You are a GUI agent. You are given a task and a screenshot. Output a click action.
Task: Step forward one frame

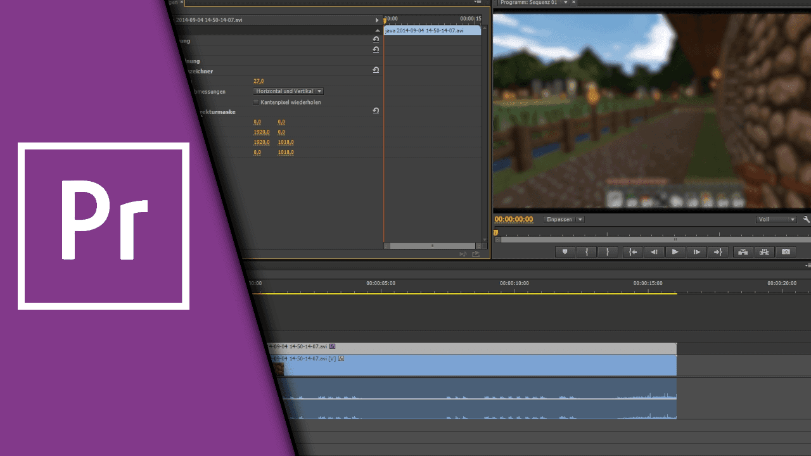tap(696, 251)
